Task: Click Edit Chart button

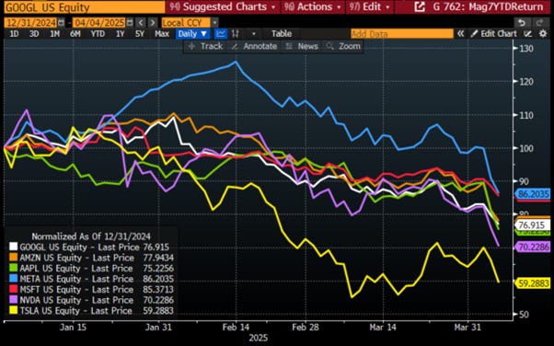Action: pos(494,34)
